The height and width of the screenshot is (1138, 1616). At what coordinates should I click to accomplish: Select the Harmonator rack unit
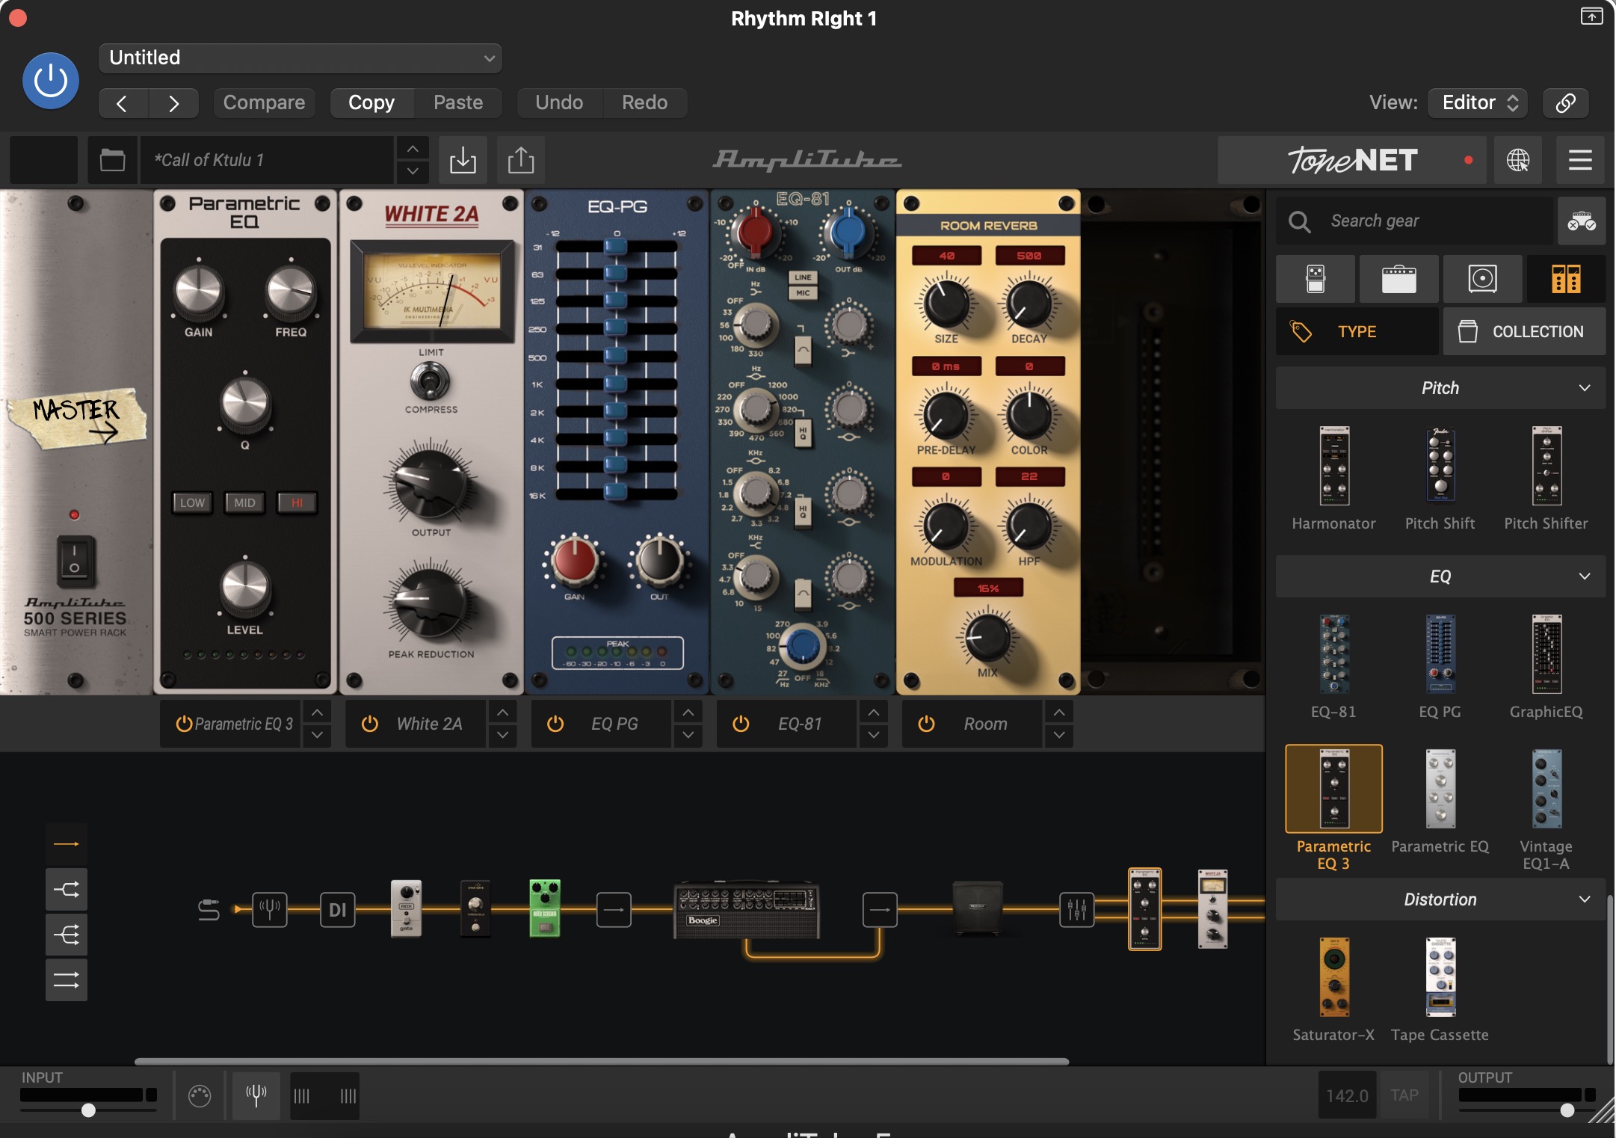[1334, 479]
